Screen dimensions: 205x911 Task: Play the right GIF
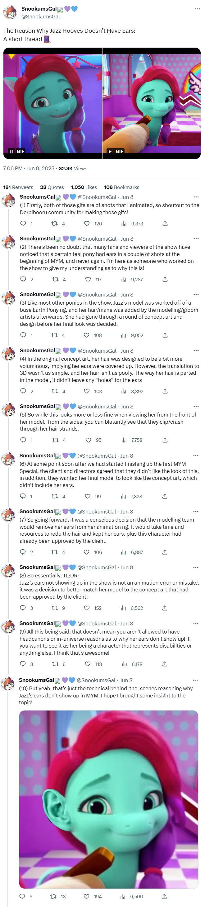(110, 151)
